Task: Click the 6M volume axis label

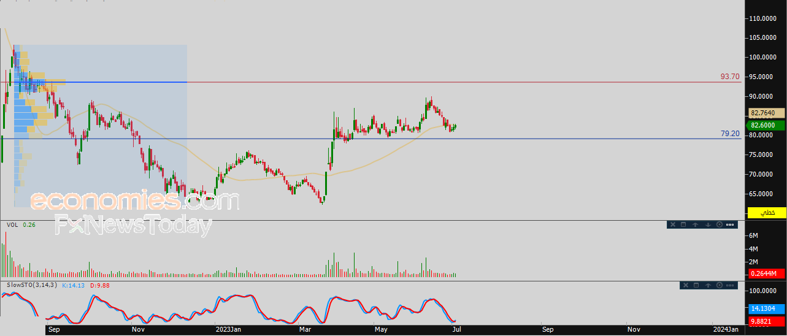Action: 754,235
